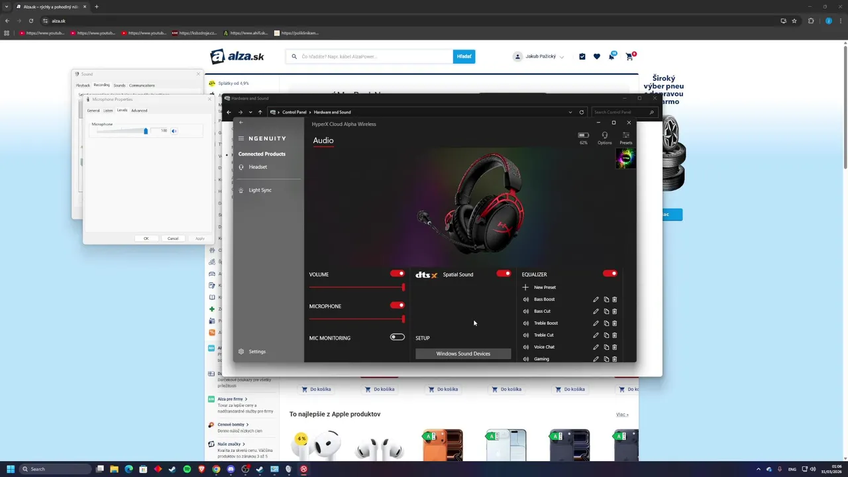Open the Alza pre firmy link
848x477 pixels.
233,399
